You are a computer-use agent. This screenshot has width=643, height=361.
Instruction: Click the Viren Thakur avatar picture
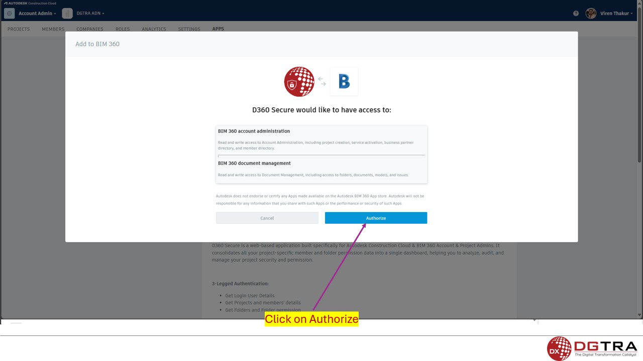(x=591, y=14)
